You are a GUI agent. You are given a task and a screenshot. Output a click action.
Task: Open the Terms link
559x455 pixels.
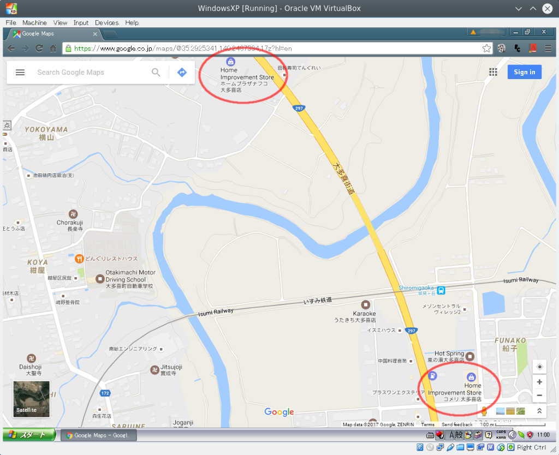427,424
